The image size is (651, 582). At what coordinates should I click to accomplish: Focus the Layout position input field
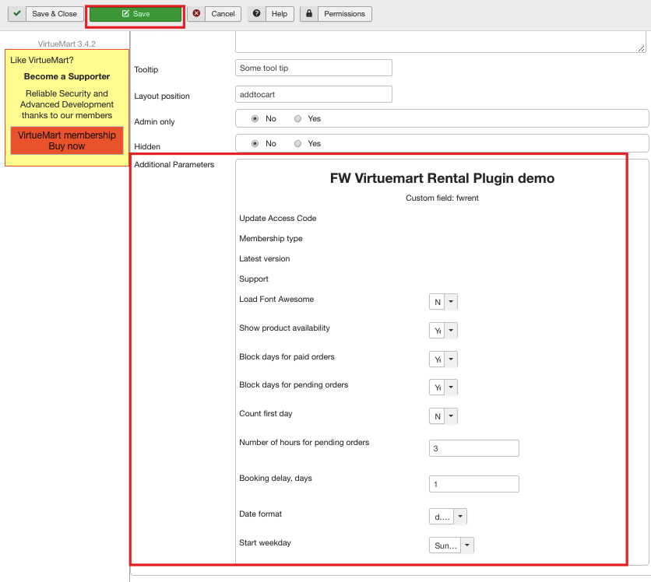313,94
